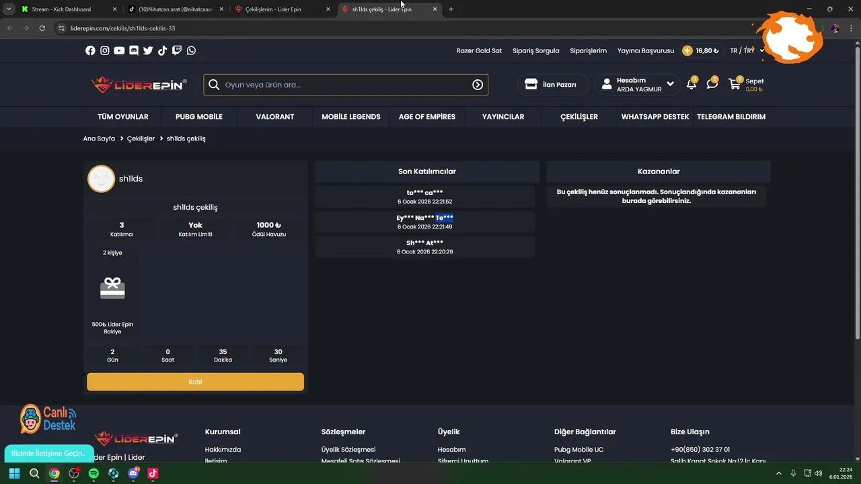Open the Discord icon in site header
The image size is (861, 484).
(x=134, y=50)
